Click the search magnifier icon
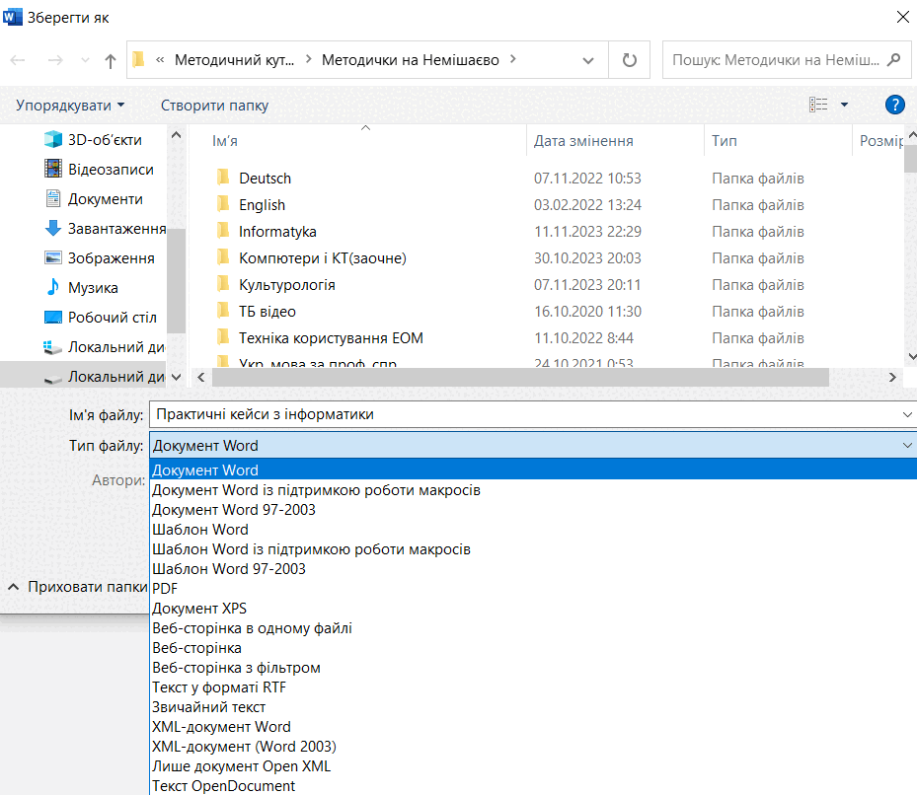 (893, 59)
